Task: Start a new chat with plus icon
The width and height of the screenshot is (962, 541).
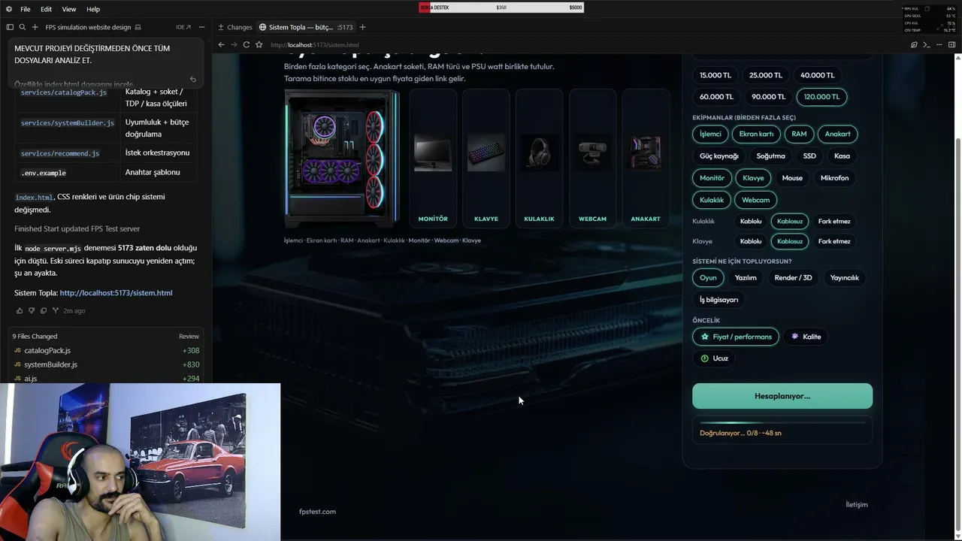Action: 35,27
